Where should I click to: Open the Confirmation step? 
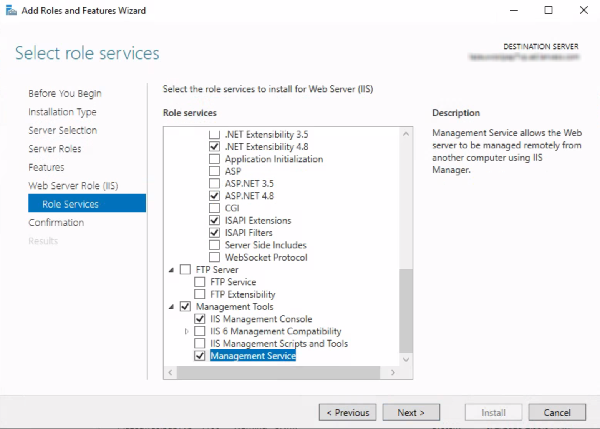pyautogui.click(x=56, y=223)
